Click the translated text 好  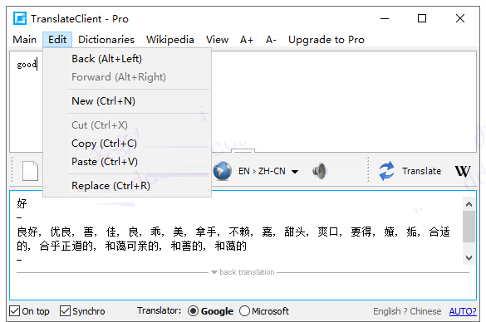tap(22, 203)
